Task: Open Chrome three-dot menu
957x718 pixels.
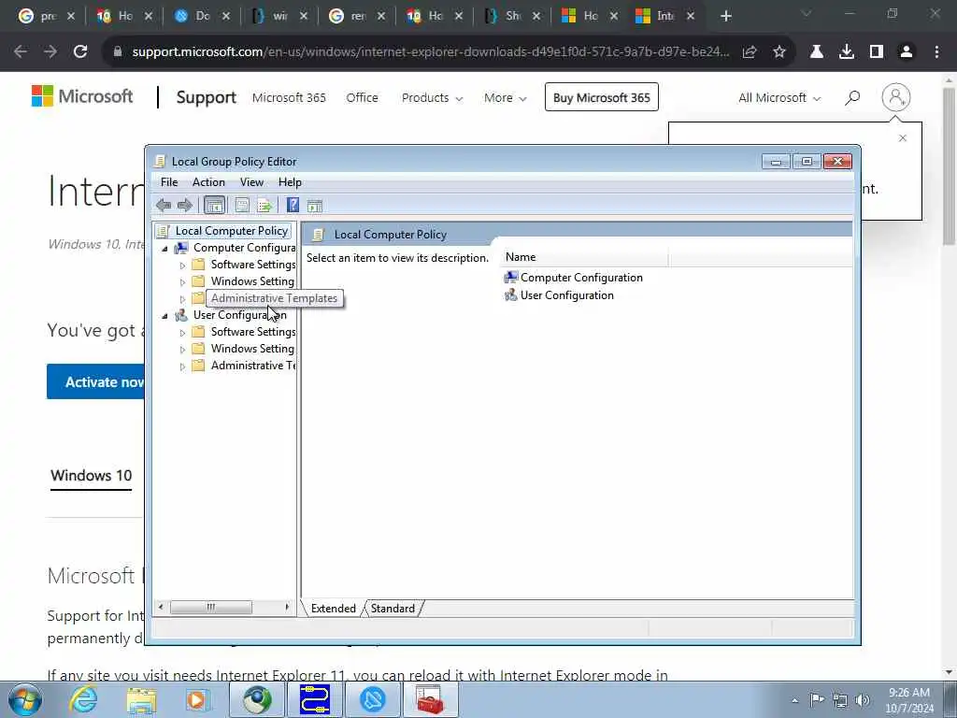Action: [936, 52]
